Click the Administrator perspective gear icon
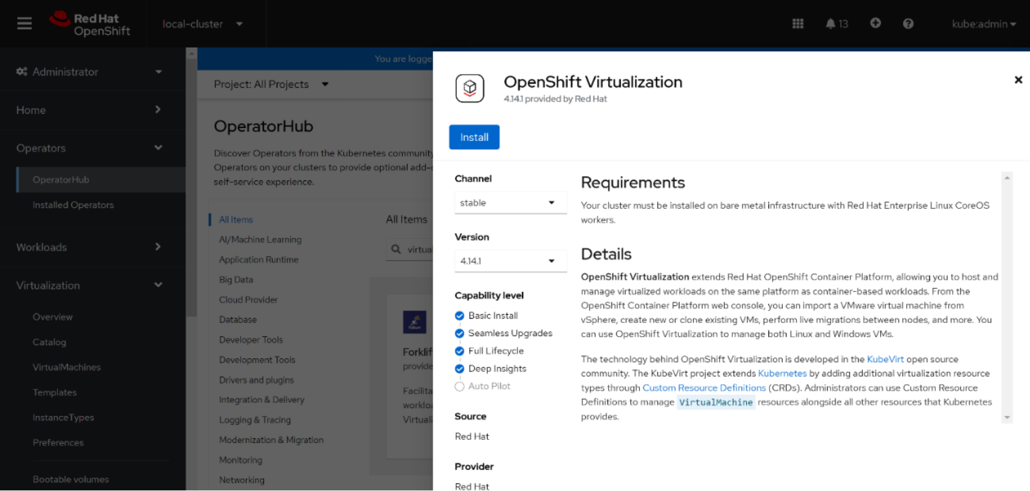The width and height of the screenshot is (1030, 491). coord(22,71)
